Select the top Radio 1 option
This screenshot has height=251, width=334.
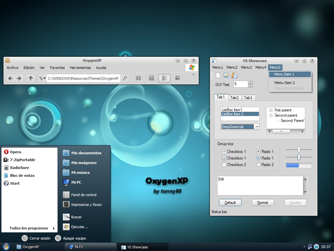click(x=258, y=152)
